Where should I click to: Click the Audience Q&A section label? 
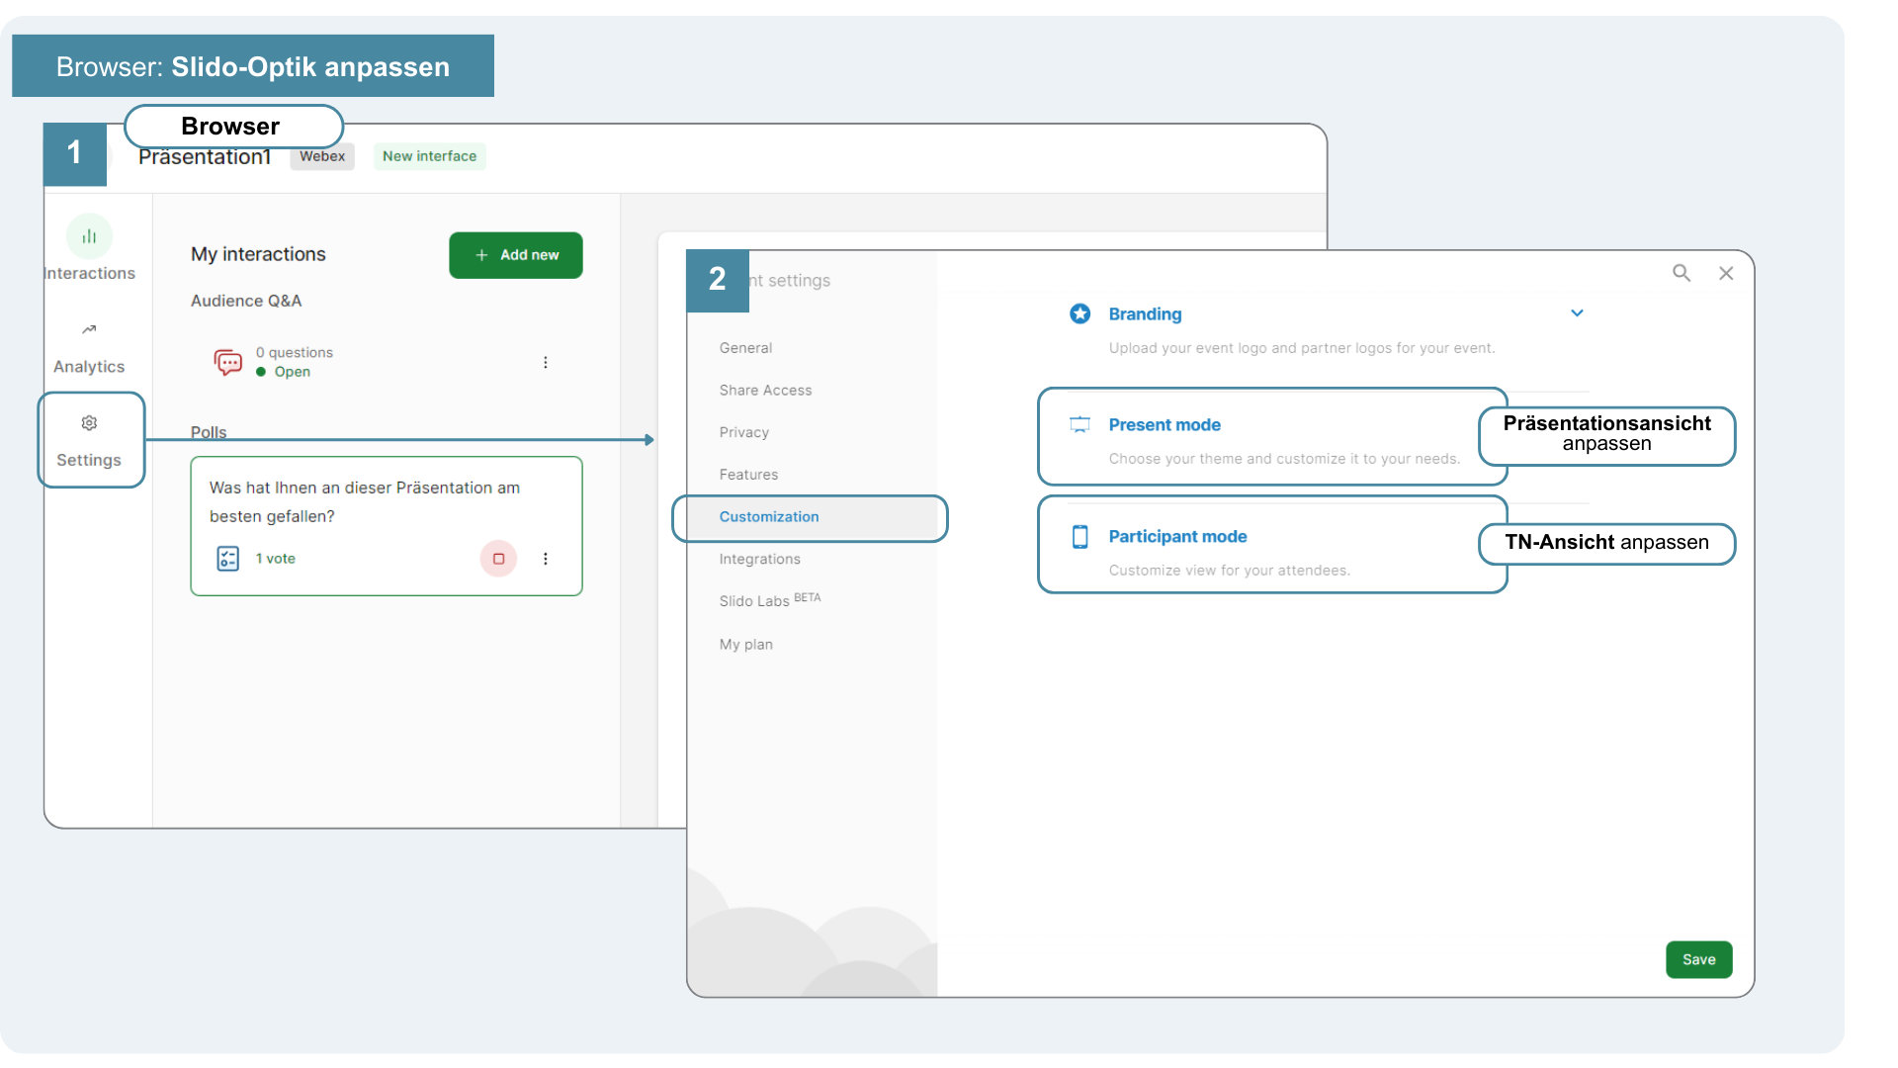(246, 301)
